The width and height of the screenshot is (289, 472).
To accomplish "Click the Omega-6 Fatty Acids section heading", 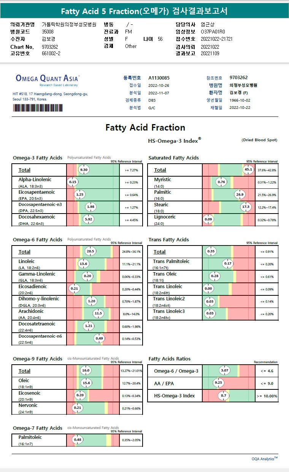I will point(38,239).
